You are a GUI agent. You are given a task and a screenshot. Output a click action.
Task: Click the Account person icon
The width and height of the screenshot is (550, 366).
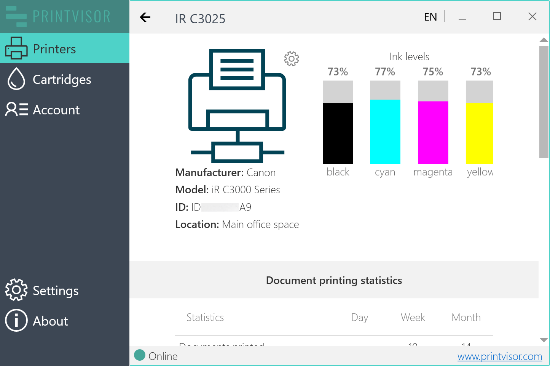[16, 109]
